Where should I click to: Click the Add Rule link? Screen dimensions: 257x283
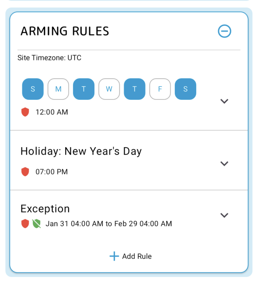(x=131, y=256)
